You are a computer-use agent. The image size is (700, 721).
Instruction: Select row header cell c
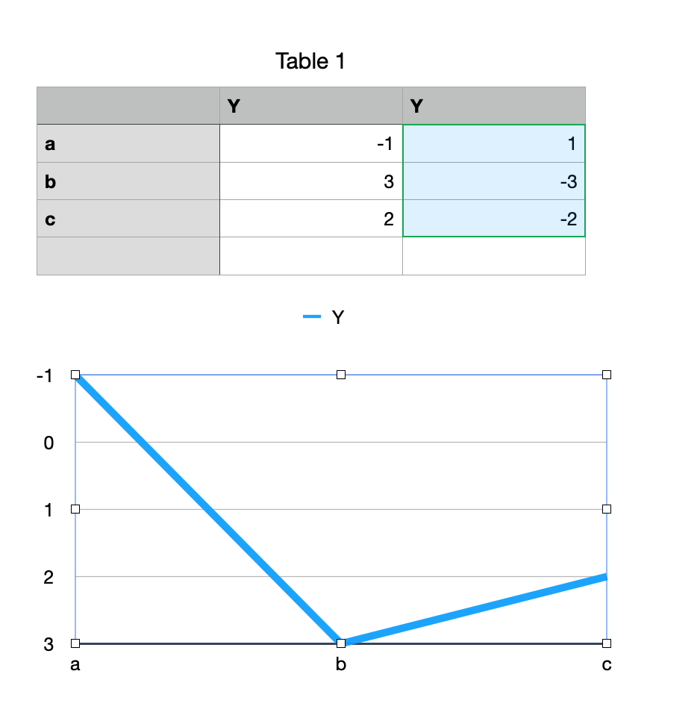(x=128, y=219)
